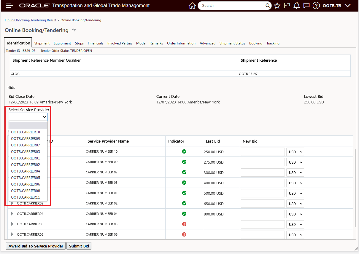
Task: Click the Submit Bid button
Action: 79,246
